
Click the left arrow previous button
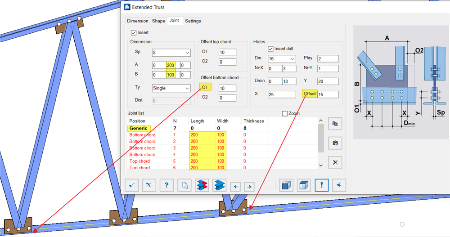[x=235, y=186]
